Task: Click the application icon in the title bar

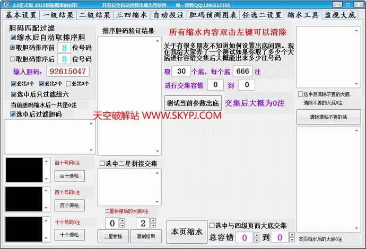Action: pos(5,4)
